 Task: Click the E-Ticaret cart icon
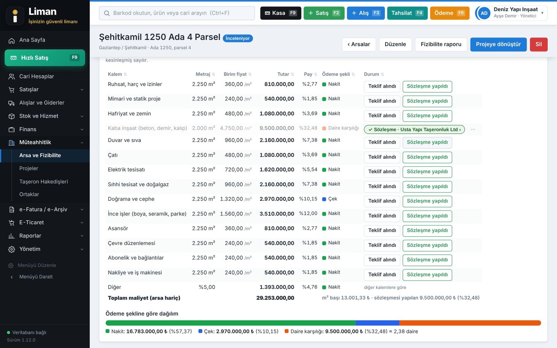pos(11,223)
